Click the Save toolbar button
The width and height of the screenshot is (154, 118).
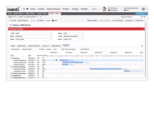click(33, 20)
